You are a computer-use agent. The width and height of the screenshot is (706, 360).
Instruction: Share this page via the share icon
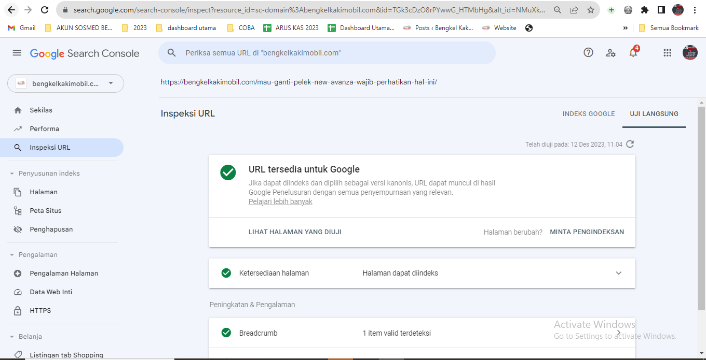574,10
